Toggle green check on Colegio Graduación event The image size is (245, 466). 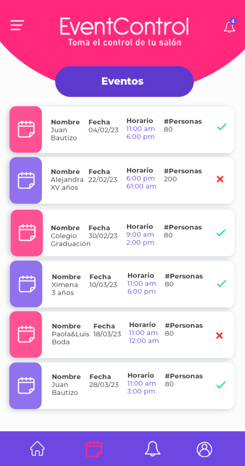coord(221,233)
